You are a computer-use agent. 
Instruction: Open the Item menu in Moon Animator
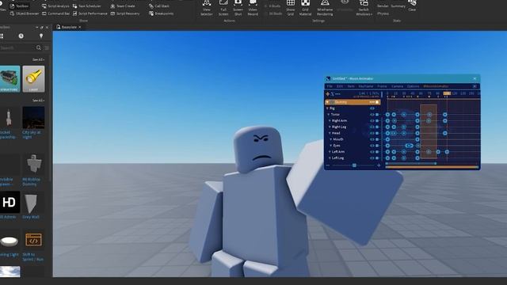coord(351,86)
